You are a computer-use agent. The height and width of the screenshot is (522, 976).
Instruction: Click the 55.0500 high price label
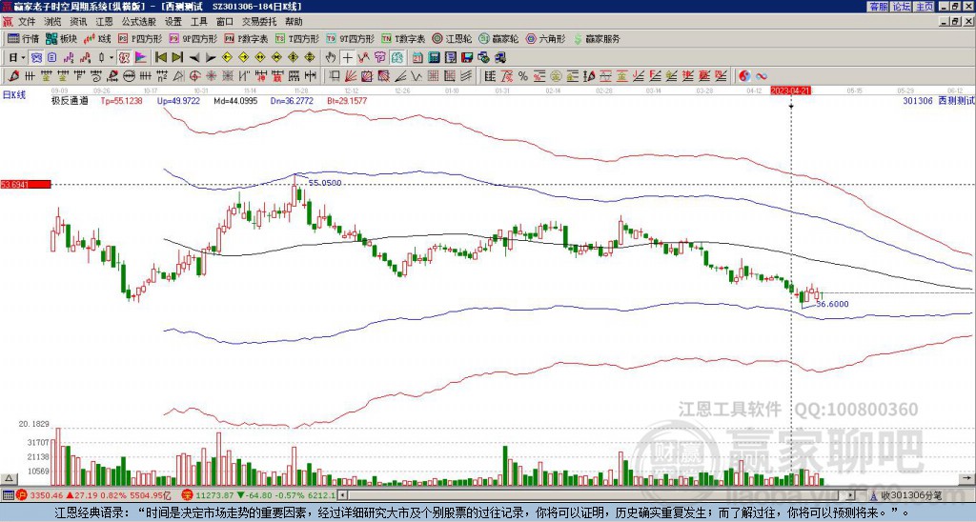point(325,183)
